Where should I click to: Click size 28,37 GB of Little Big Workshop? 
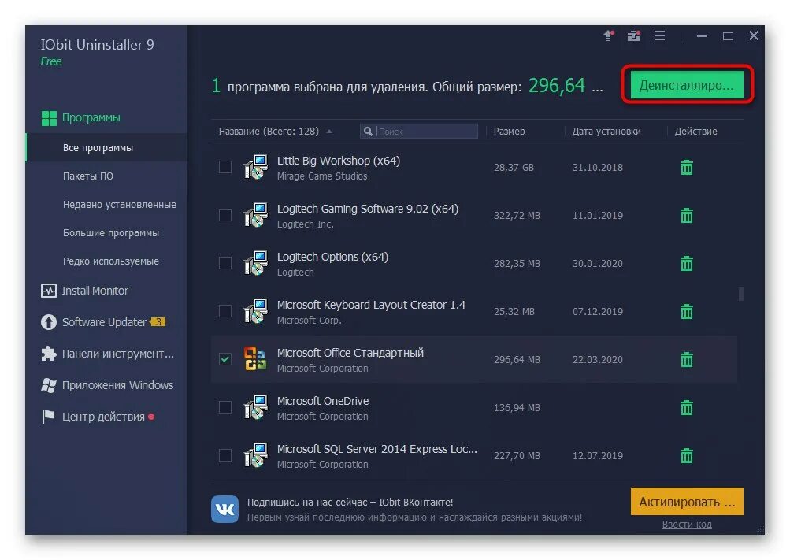click(x=514, y=167)
